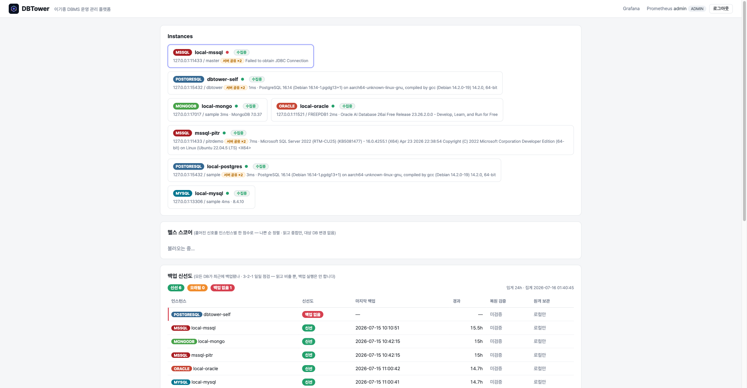Click the 복원 검증 column header
The image size is (747, 388).
[x=498, y=301]
